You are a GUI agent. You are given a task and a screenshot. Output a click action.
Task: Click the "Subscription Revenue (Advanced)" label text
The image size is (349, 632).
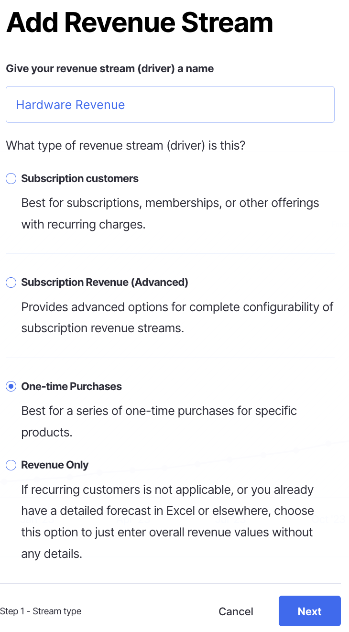105,283
